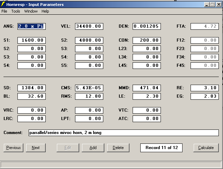
Task: Click the DEN field with 0.001205
Action: [147, 26]
